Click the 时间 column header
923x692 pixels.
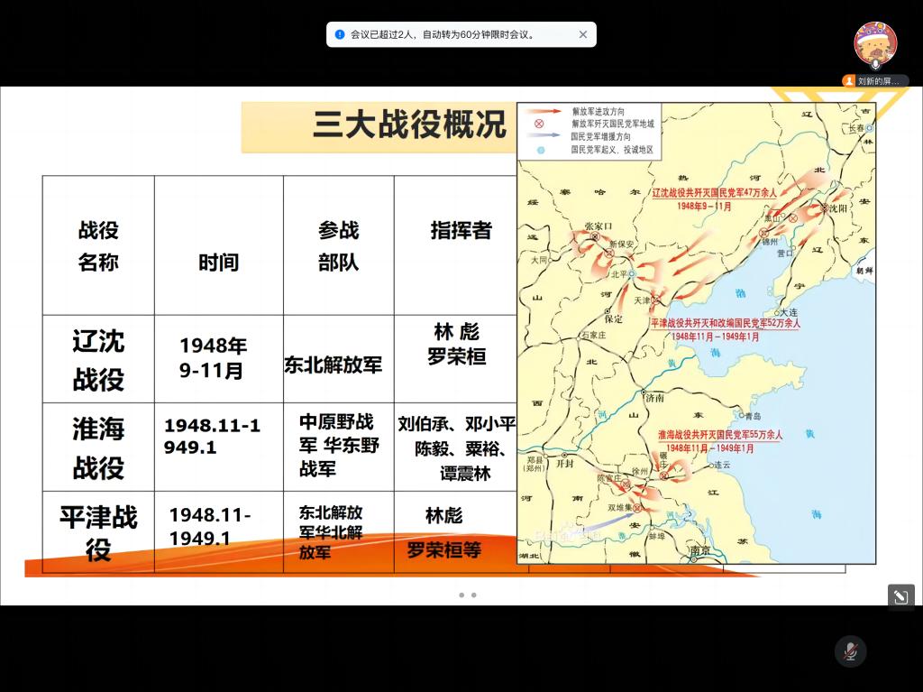218,263
